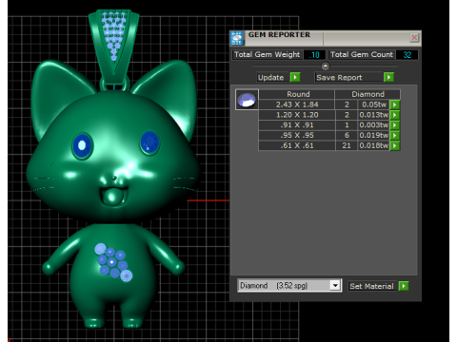Viewport: 457px width, 342px height.
Task: Click the Round column header
Action: 297,94
